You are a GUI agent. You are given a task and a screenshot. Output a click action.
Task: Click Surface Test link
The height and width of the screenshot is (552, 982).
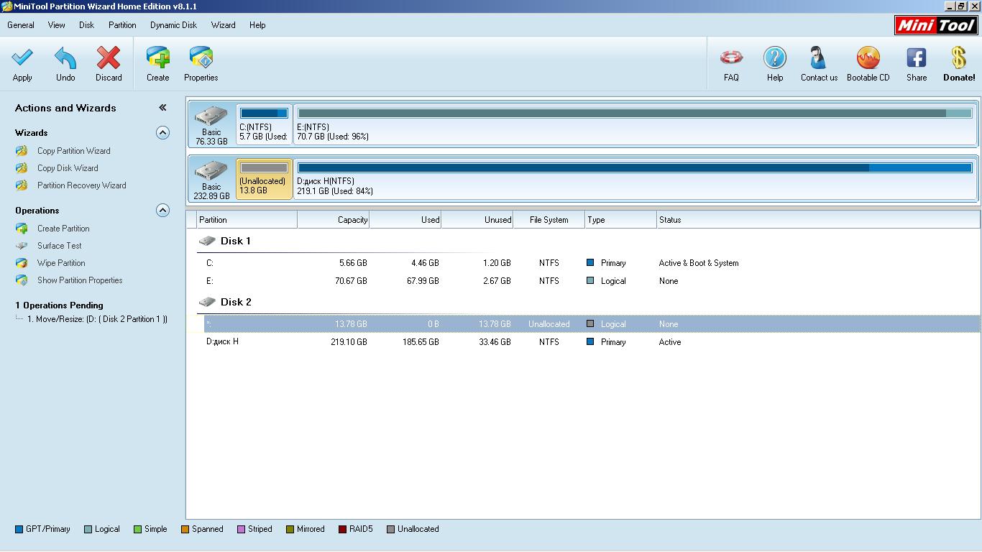[60, 246]
